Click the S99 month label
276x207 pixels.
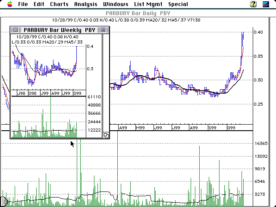tap(212, 128)
